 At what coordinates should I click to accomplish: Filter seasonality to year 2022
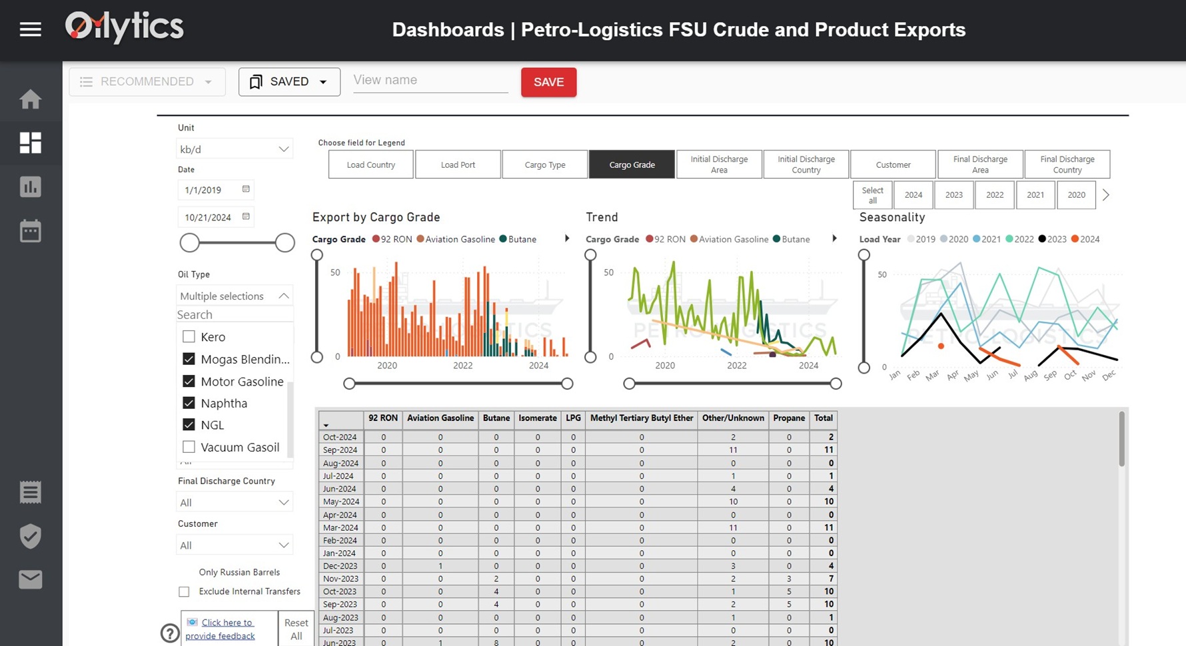point(995,195)
